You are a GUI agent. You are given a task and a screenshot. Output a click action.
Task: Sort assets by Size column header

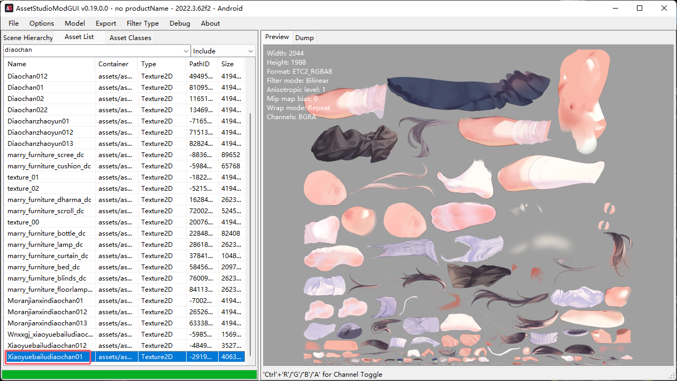click(x=231, y=64)
